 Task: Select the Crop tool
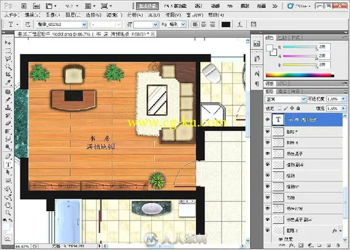8,74
